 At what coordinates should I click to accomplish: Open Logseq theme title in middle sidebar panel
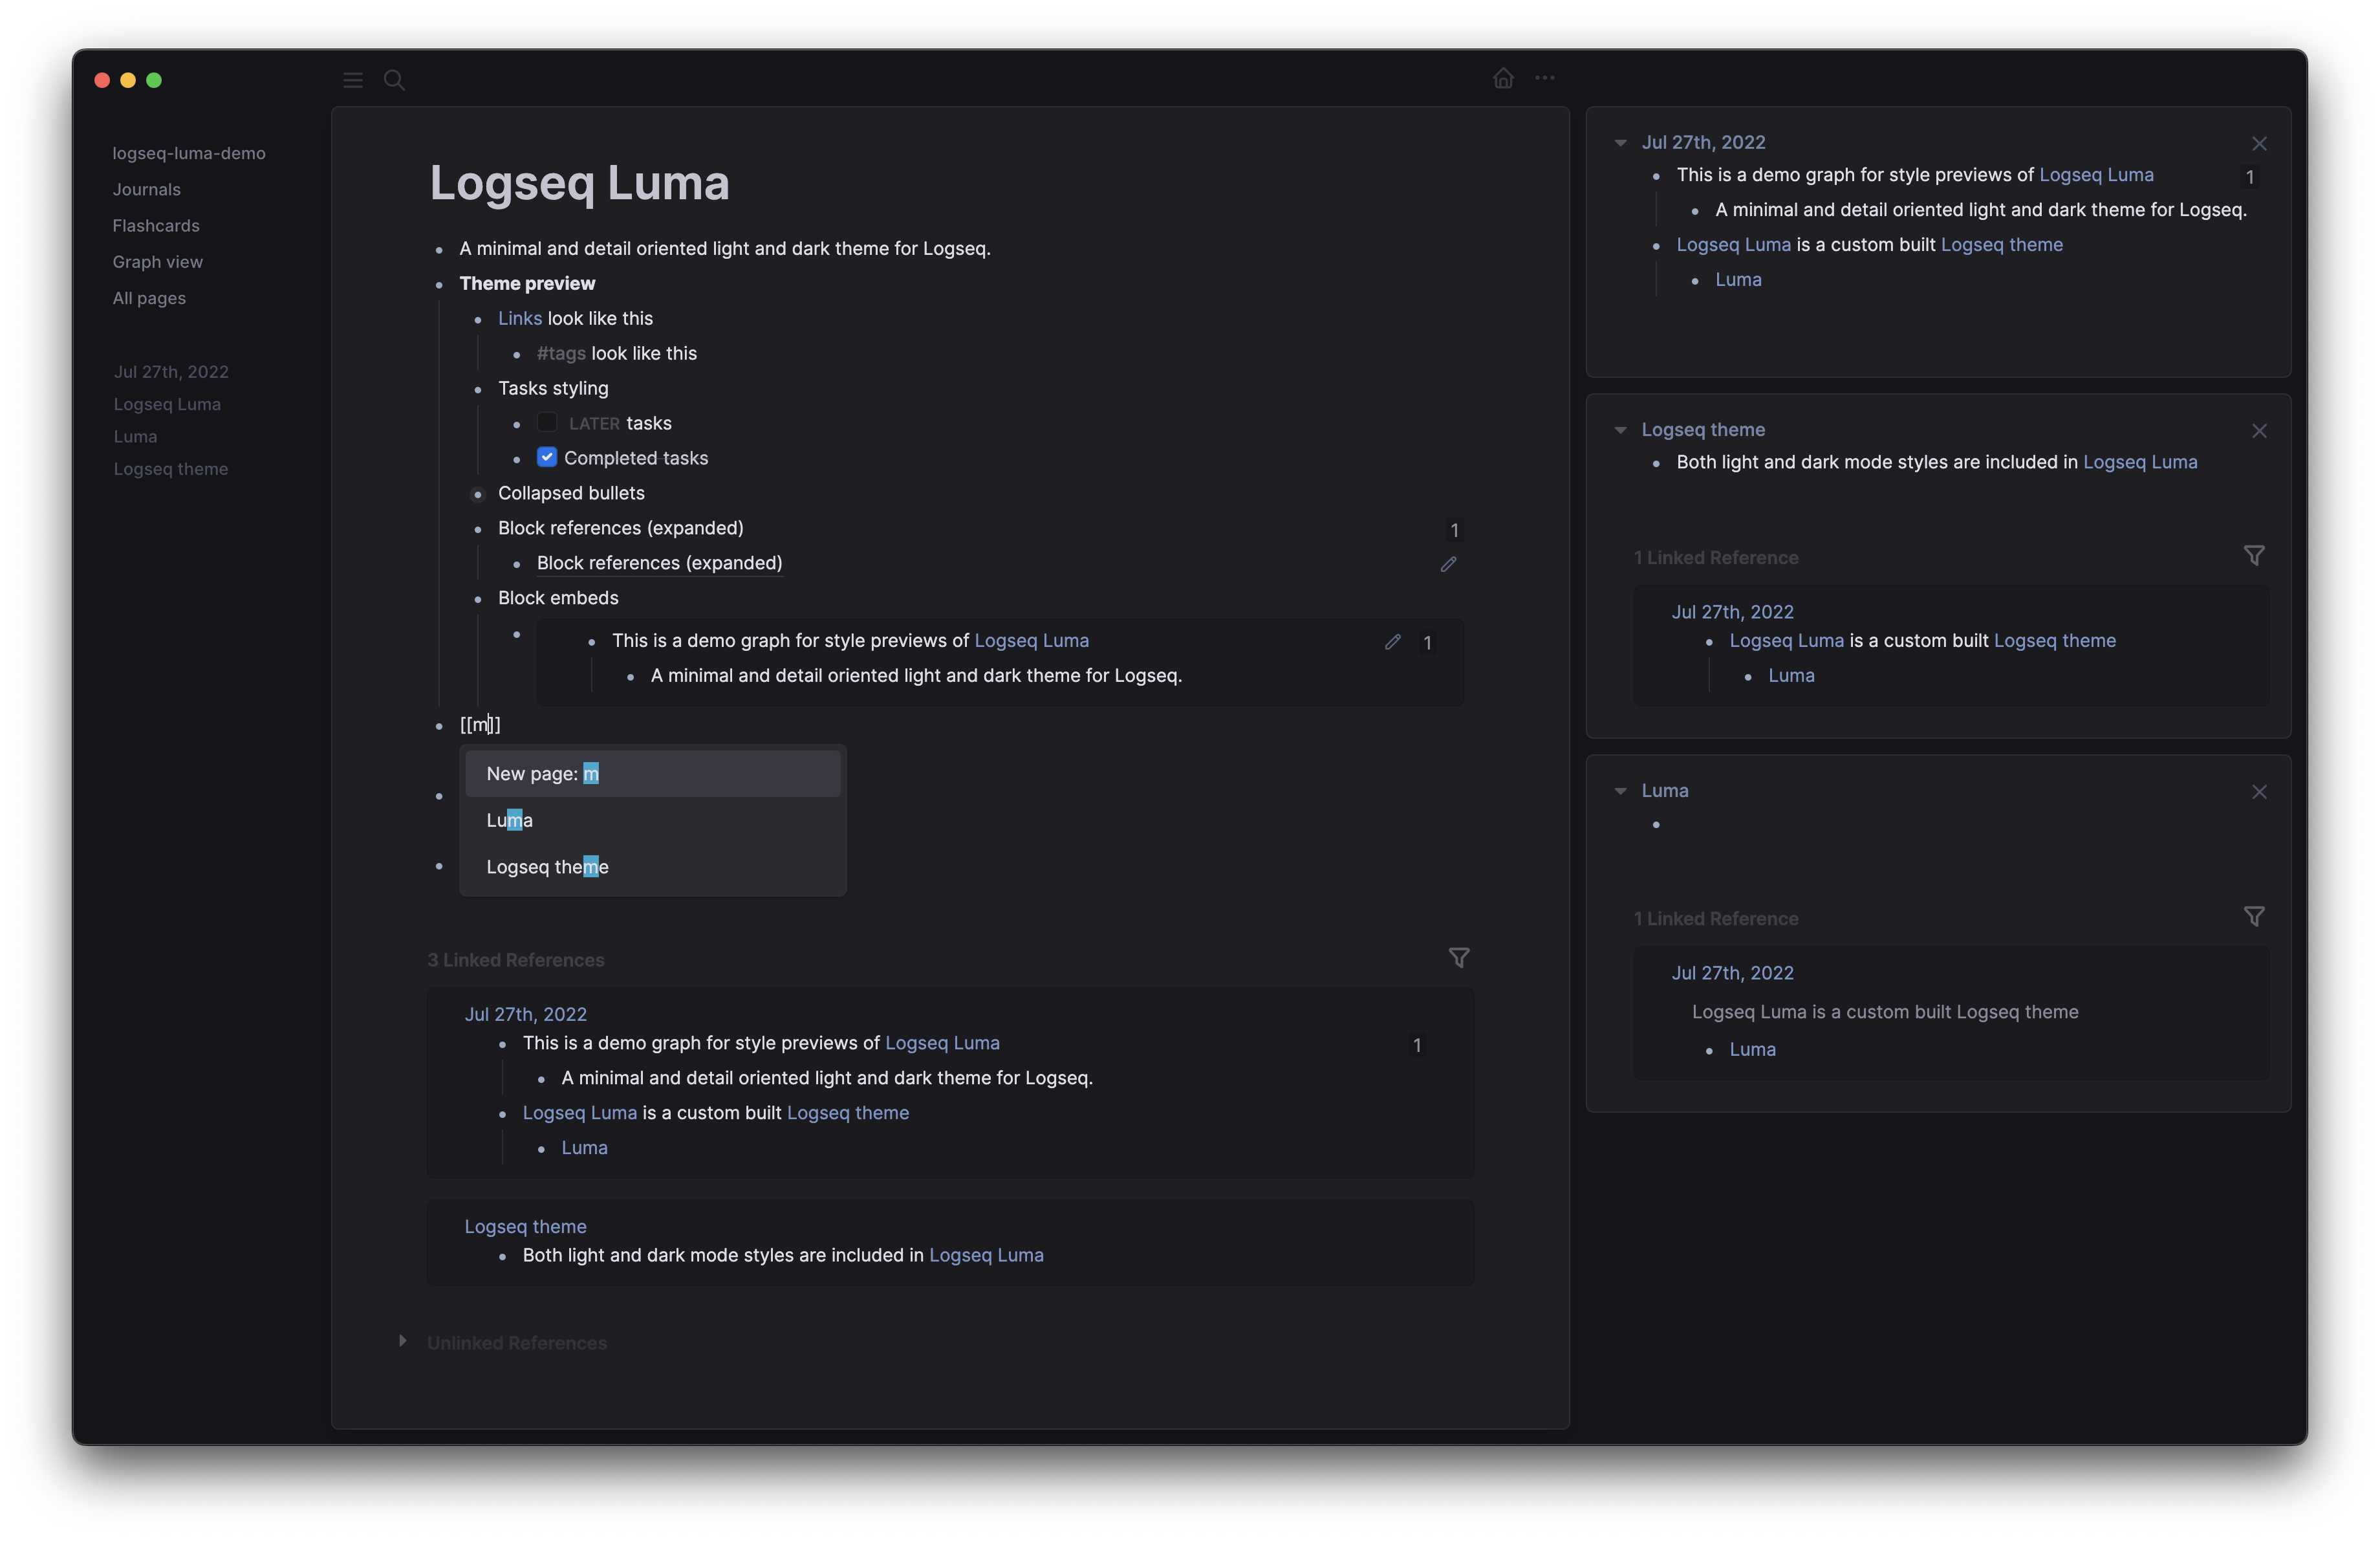pos(1703,429)
